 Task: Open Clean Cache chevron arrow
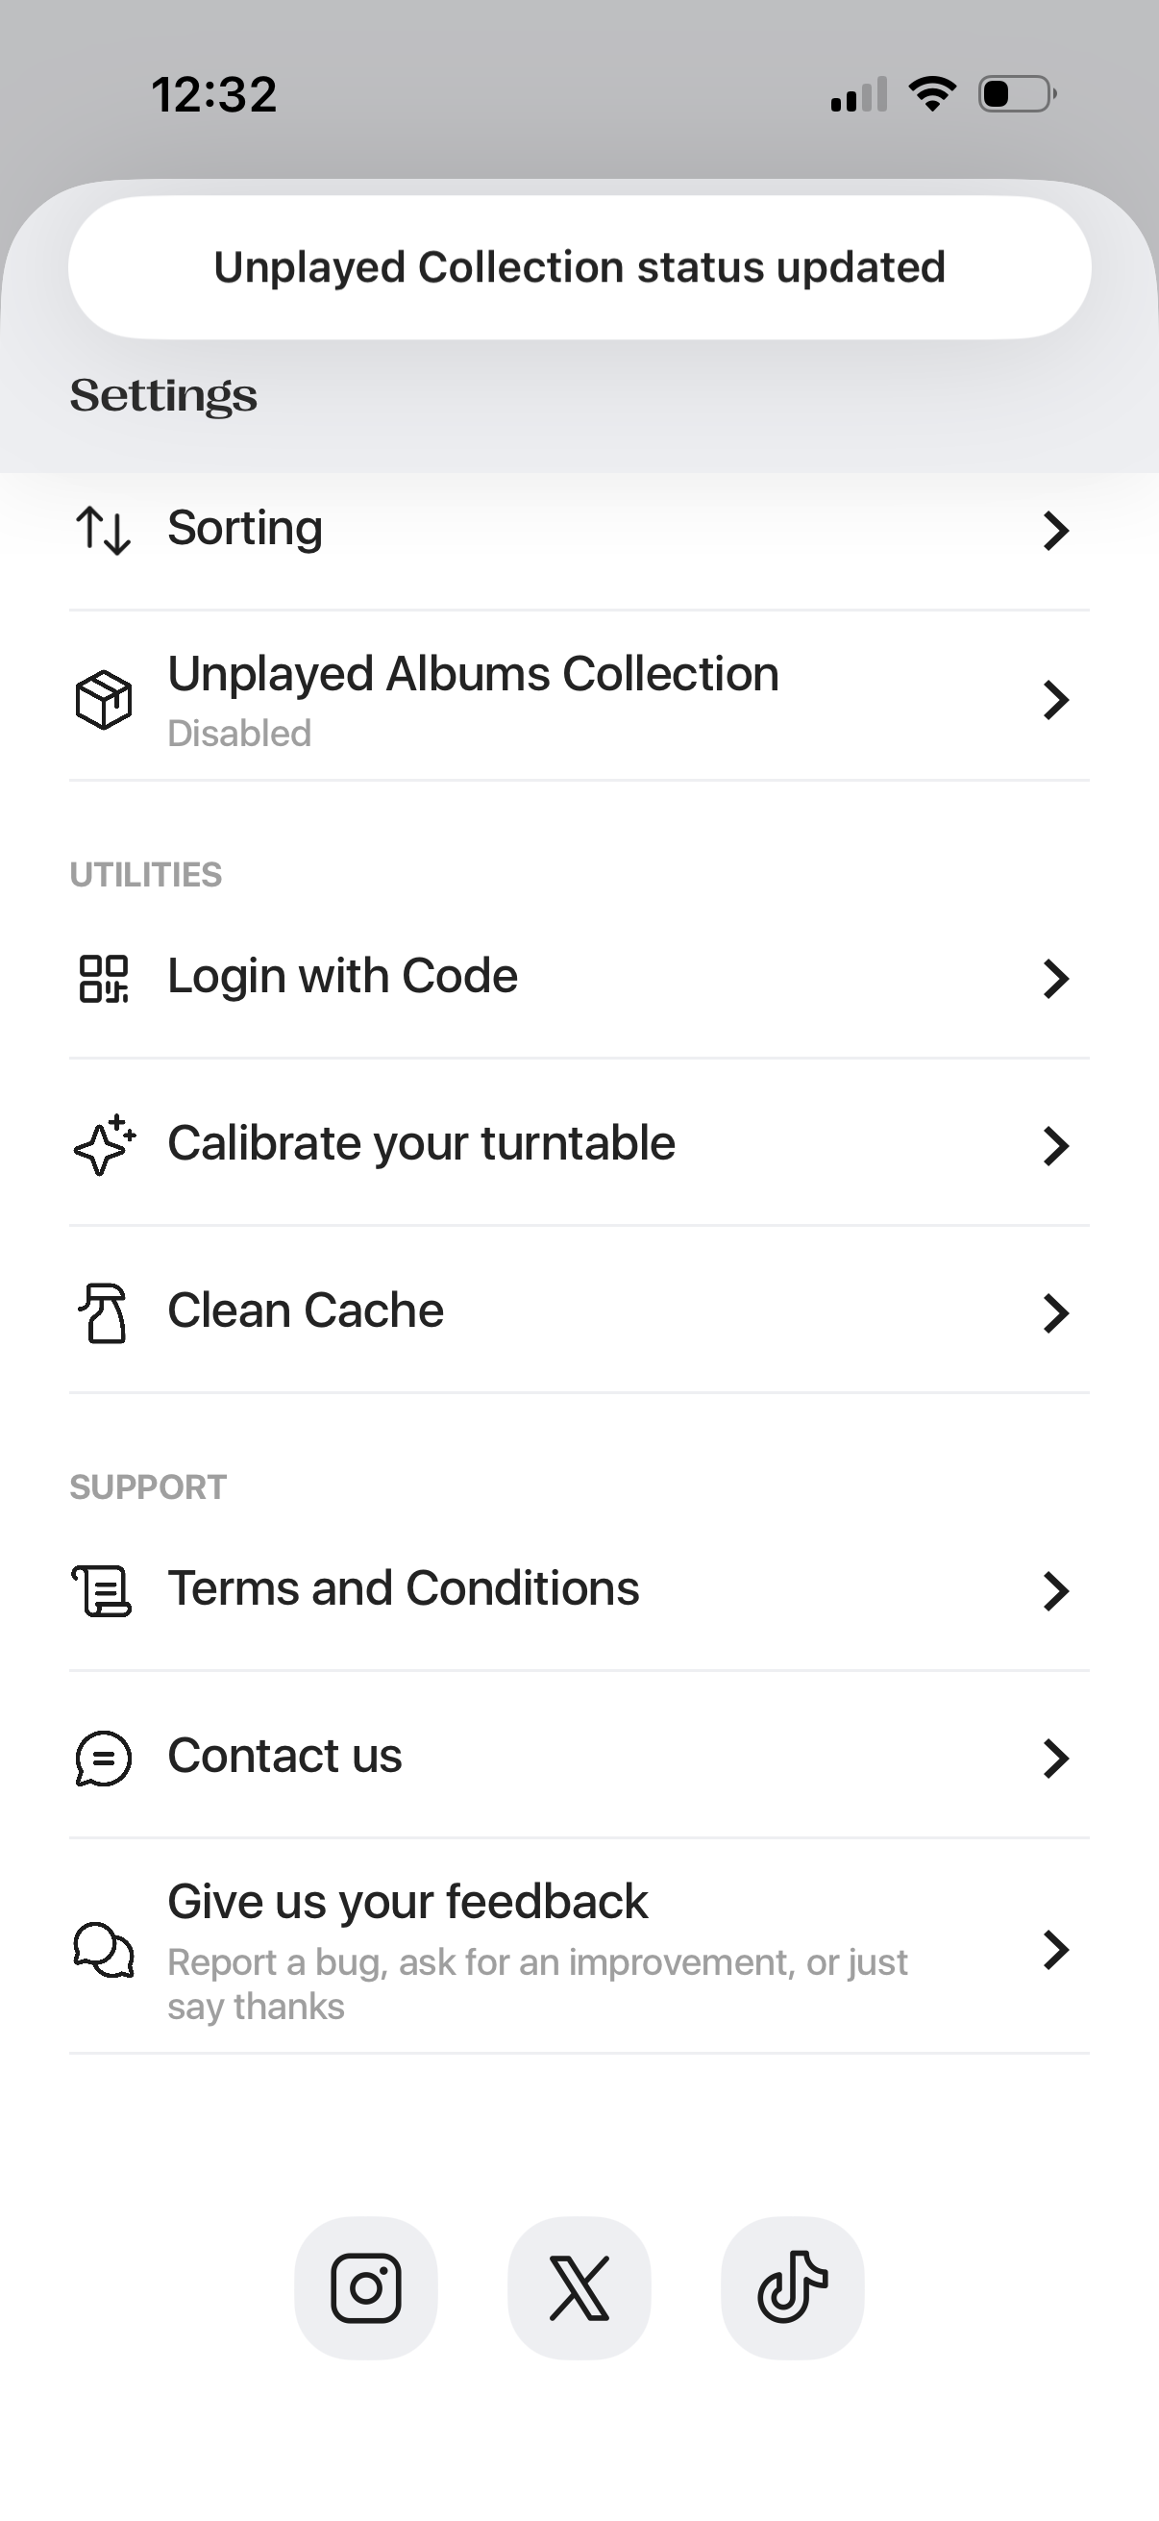coord(1055,1312)
